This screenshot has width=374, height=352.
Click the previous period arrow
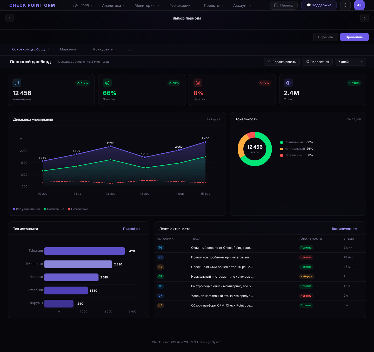coord(9,18)
